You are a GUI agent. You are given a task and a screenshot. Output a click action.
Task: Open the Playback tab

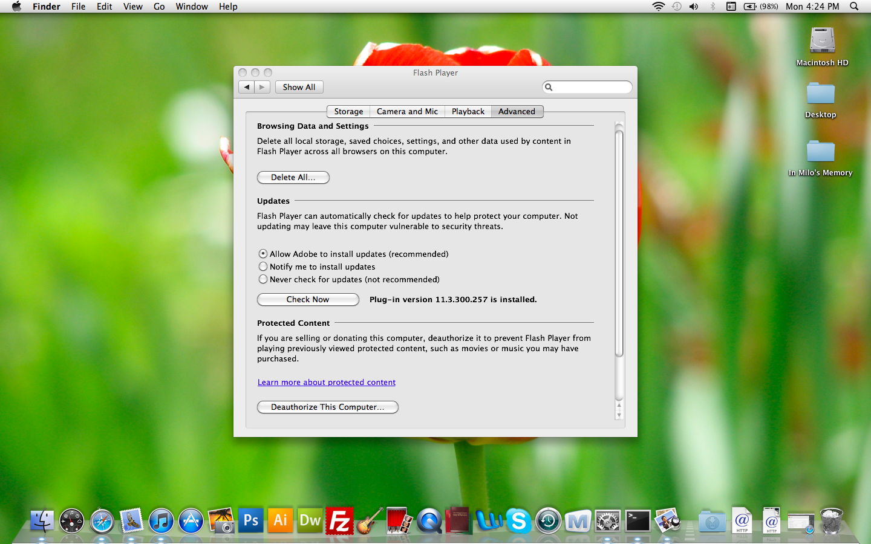pos(468,111)
